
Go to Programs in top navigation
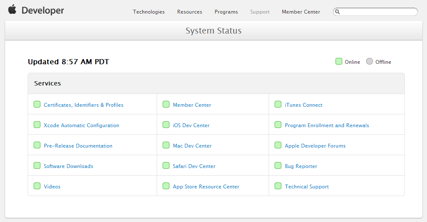tap(226, 12)
